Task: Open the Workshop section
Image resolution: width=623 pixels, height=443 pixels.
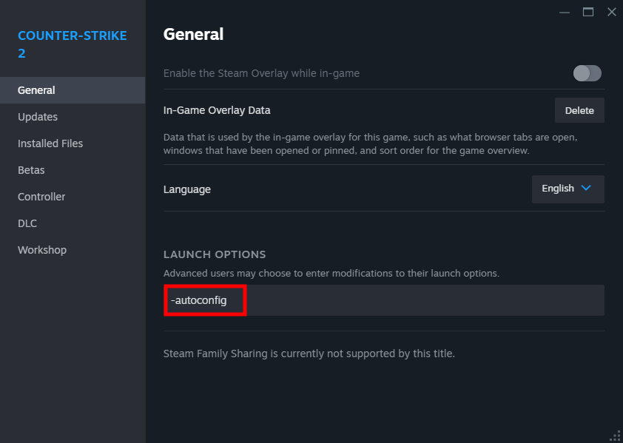Action: pyautogui.click(x=41, y=249)
